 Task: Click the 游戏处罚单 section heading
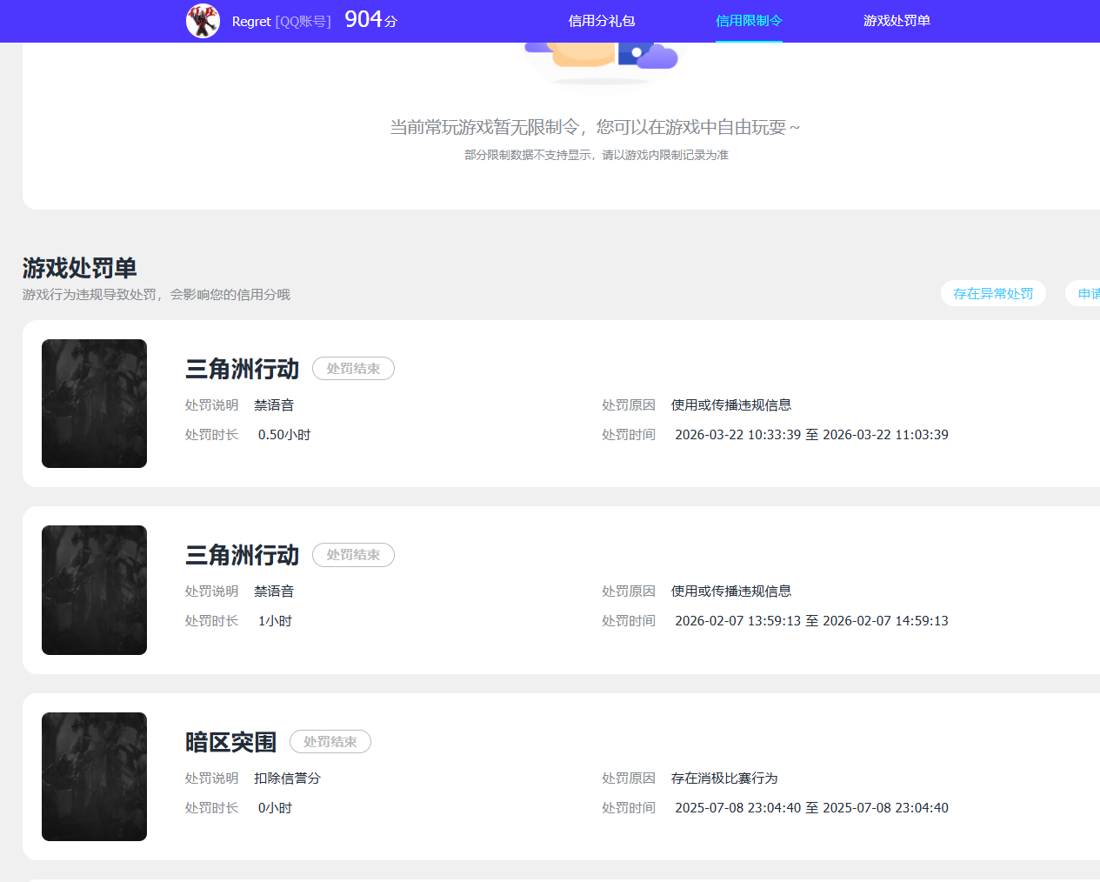pos(80,268)
